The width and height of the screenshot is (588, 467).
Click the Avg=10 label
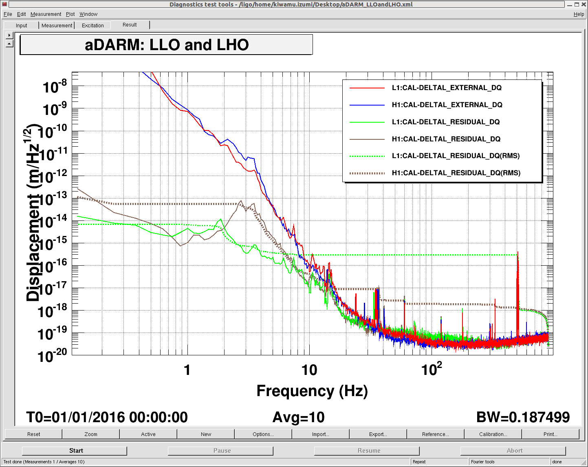tap(299, 417)
